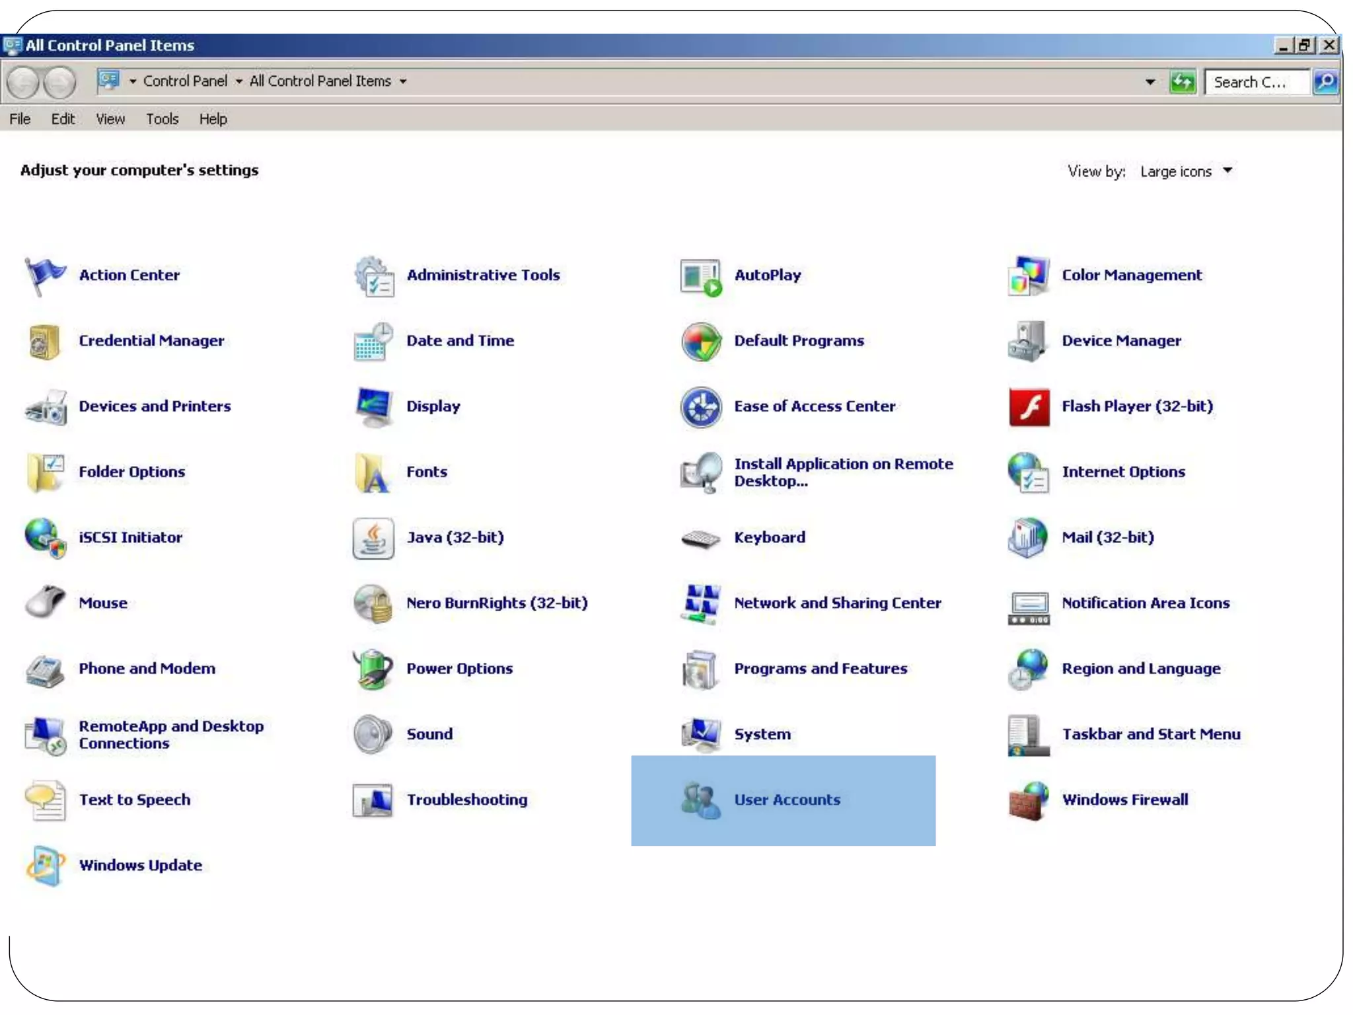This screenshot has width=1353, height=1015.
Task: Click the refresh button beside address bar
Action: pyautogui.click(x=1182, y=82)
